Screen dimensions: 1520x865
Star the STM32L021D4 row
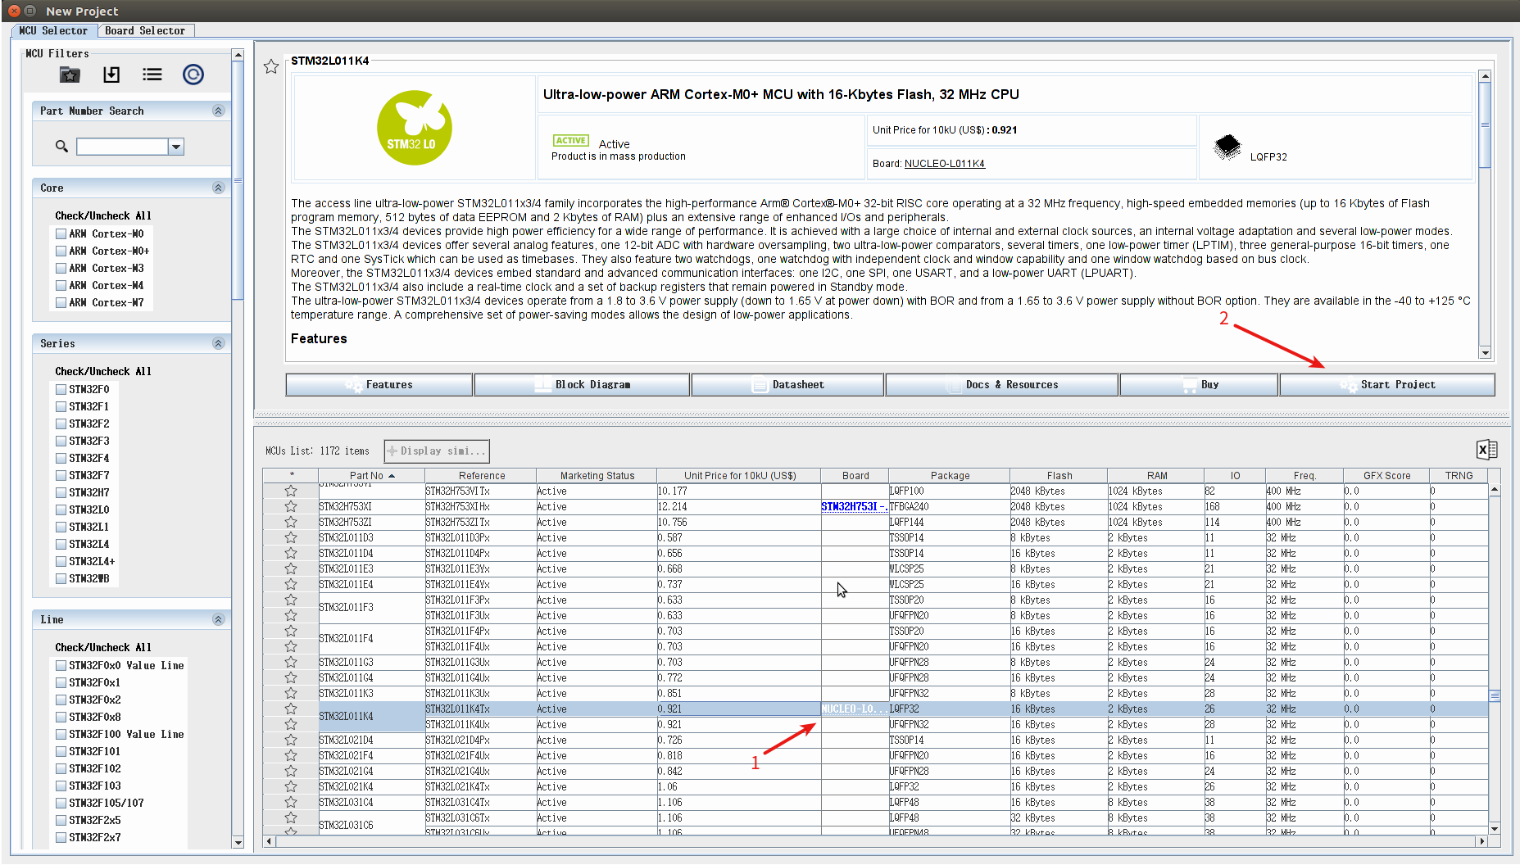[291, 740]
